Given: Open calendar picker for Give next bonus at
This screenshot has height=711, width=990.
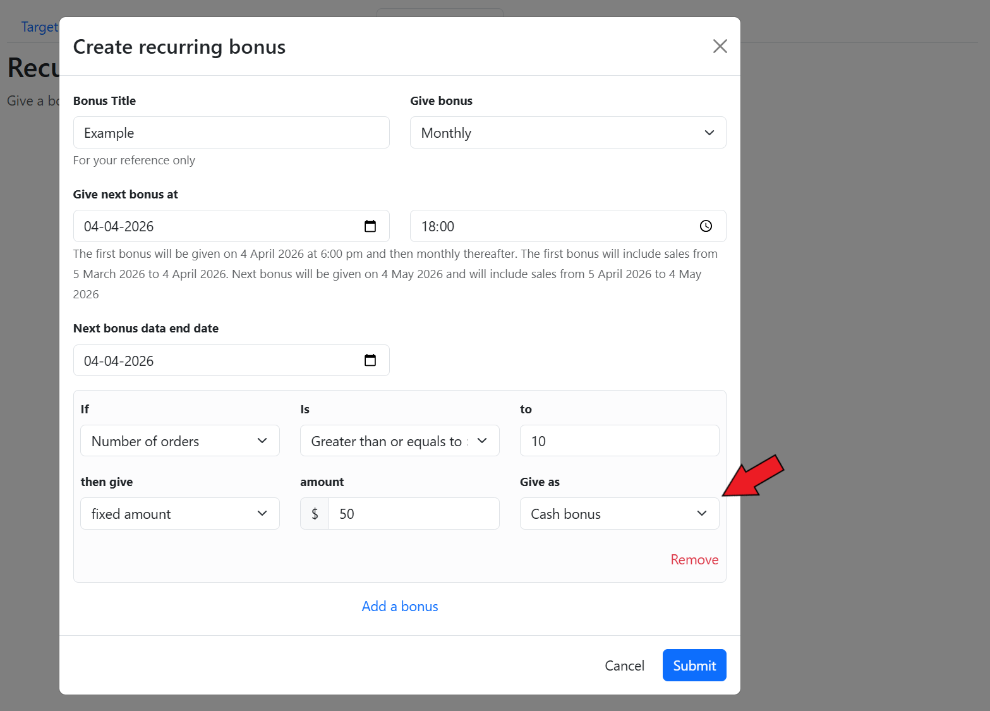Looking at the screenshot, I should 370,226.
